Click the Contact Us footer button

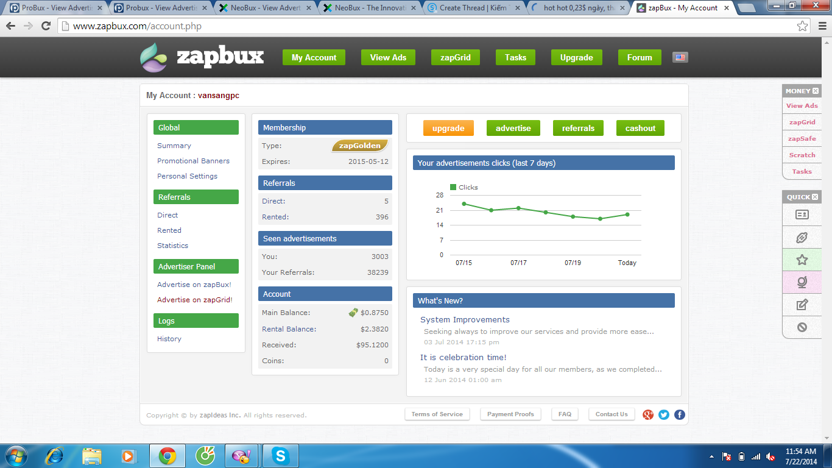pos(612,414)
